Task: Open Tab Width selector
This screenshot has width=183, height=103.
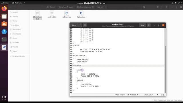Action: (x=132, y=95)
